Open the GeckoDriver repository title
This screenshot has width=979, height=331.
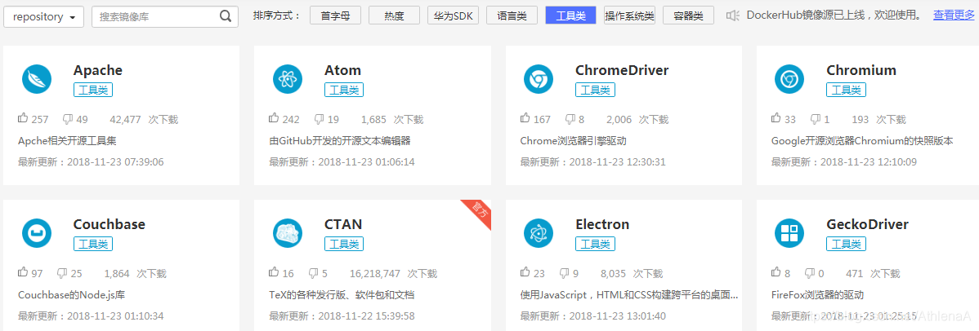pyautogui.click(x=867, y=224)
